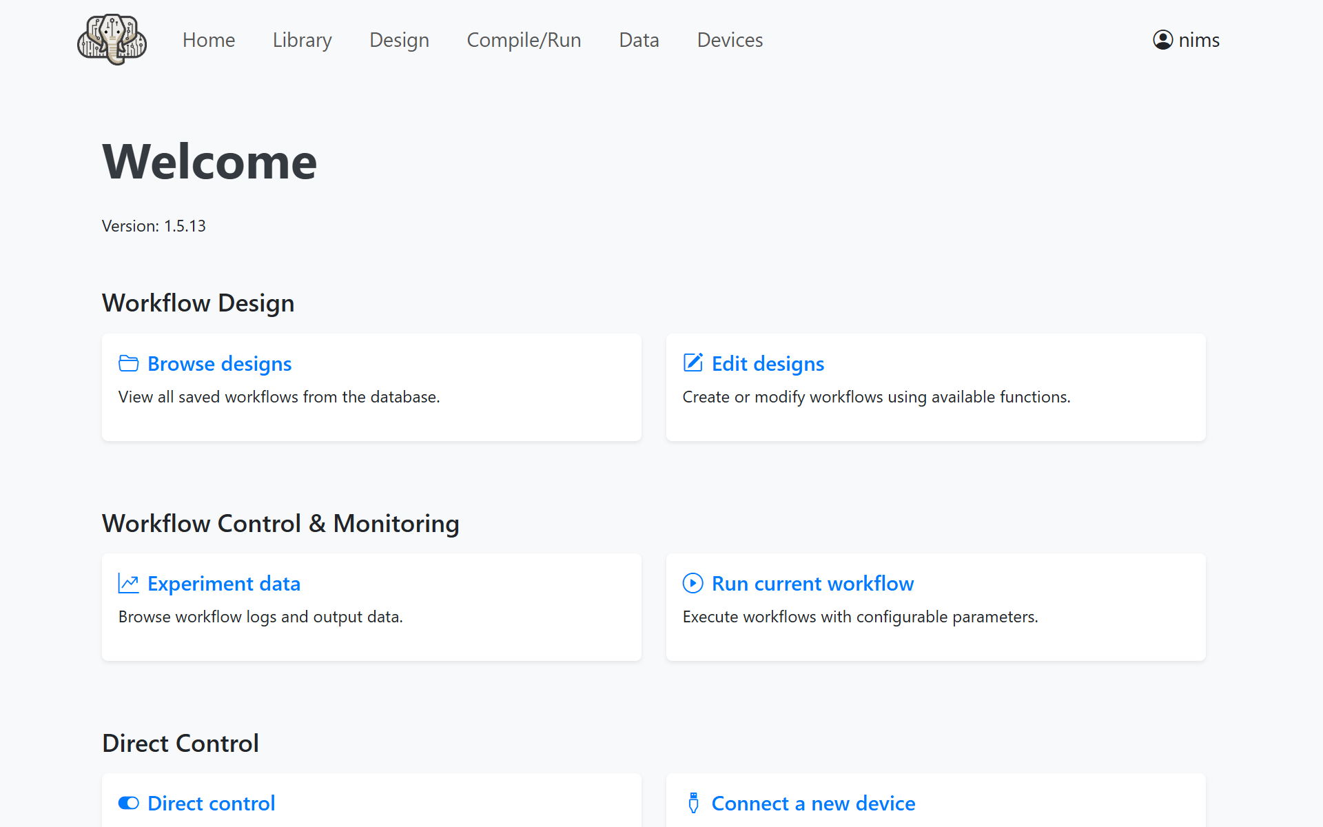Open the Experiment data link
Viewport: 1323px width, 827px height.
pyautogui.click(x=224, y=583)
